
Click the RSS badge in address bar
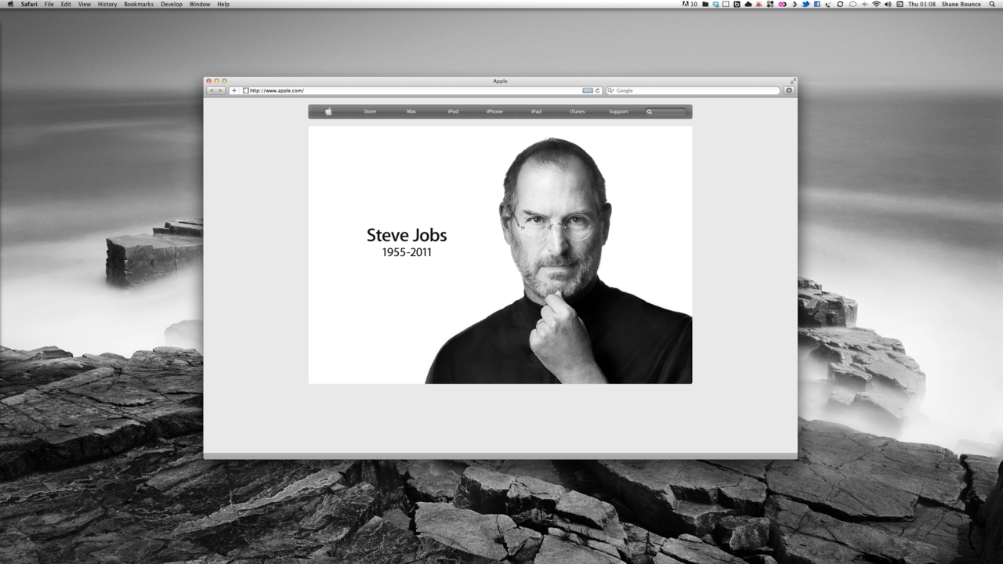(588, 91)
